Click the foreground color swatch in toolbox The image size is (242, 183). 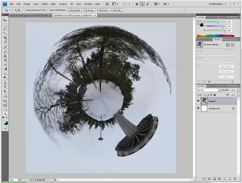tap(4, 121)
